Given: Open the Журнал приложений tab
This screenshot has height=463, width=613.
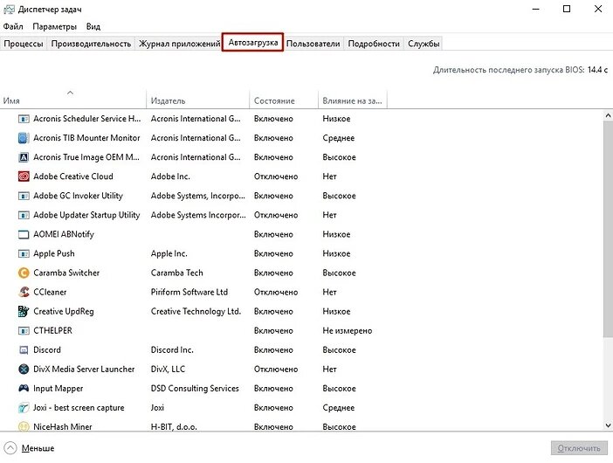Looking at the screenshot, I should click(x=179, y=44).
